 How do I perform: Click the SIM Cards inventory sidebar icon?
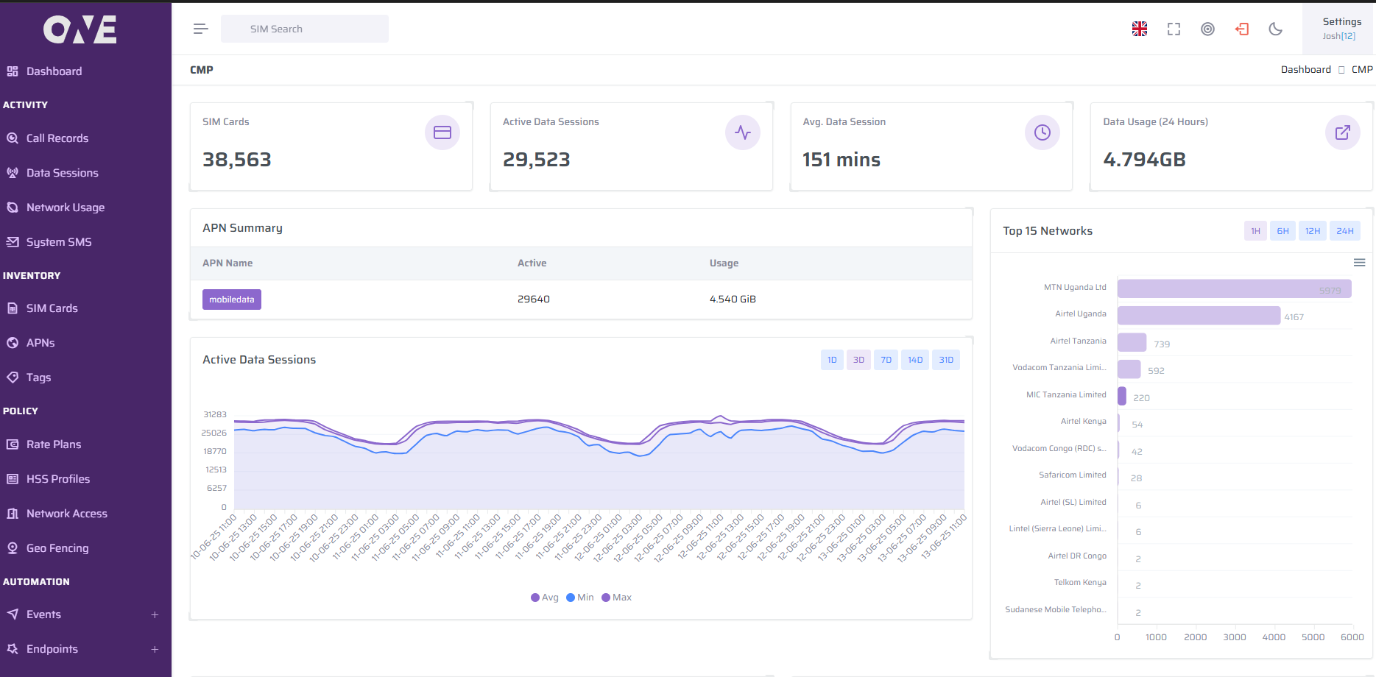point(13,308)
